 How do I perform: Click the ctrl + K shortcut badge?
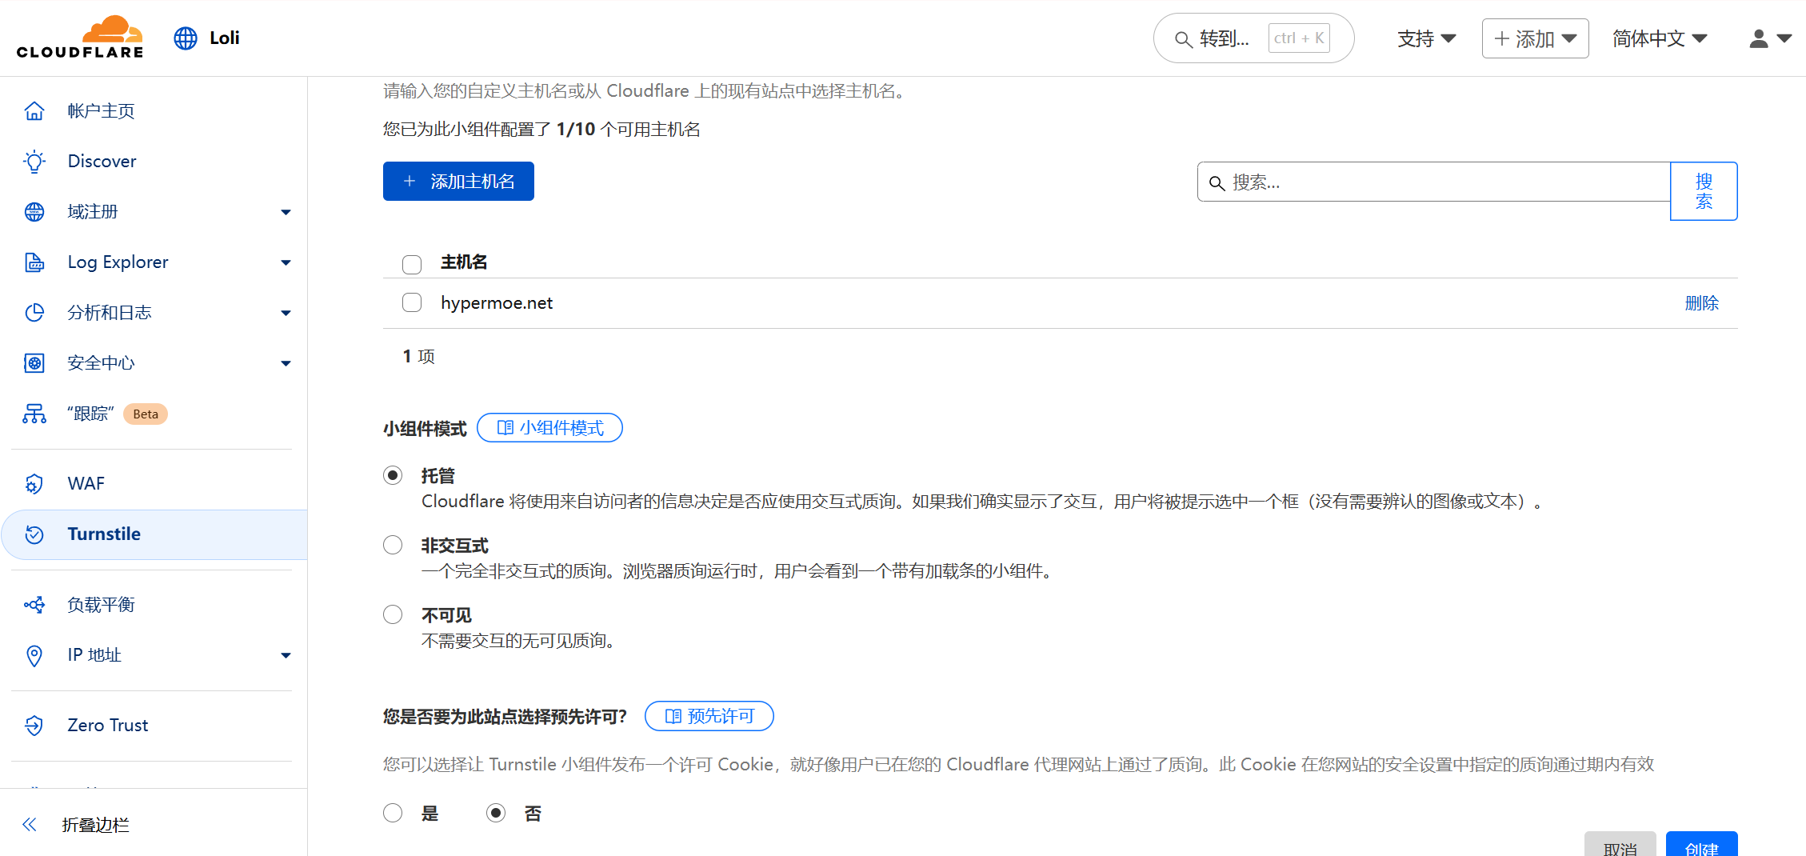(x=1299, y=38)
